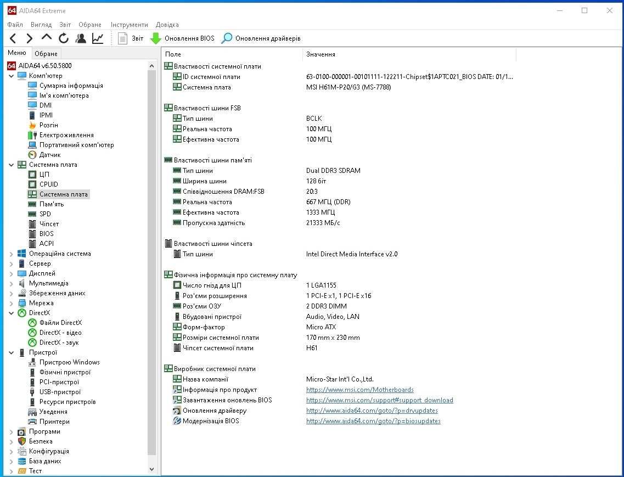This screenshot has width=624, height=477.
Task: Switch to the Обране panel tab
Action: (46, 53)
